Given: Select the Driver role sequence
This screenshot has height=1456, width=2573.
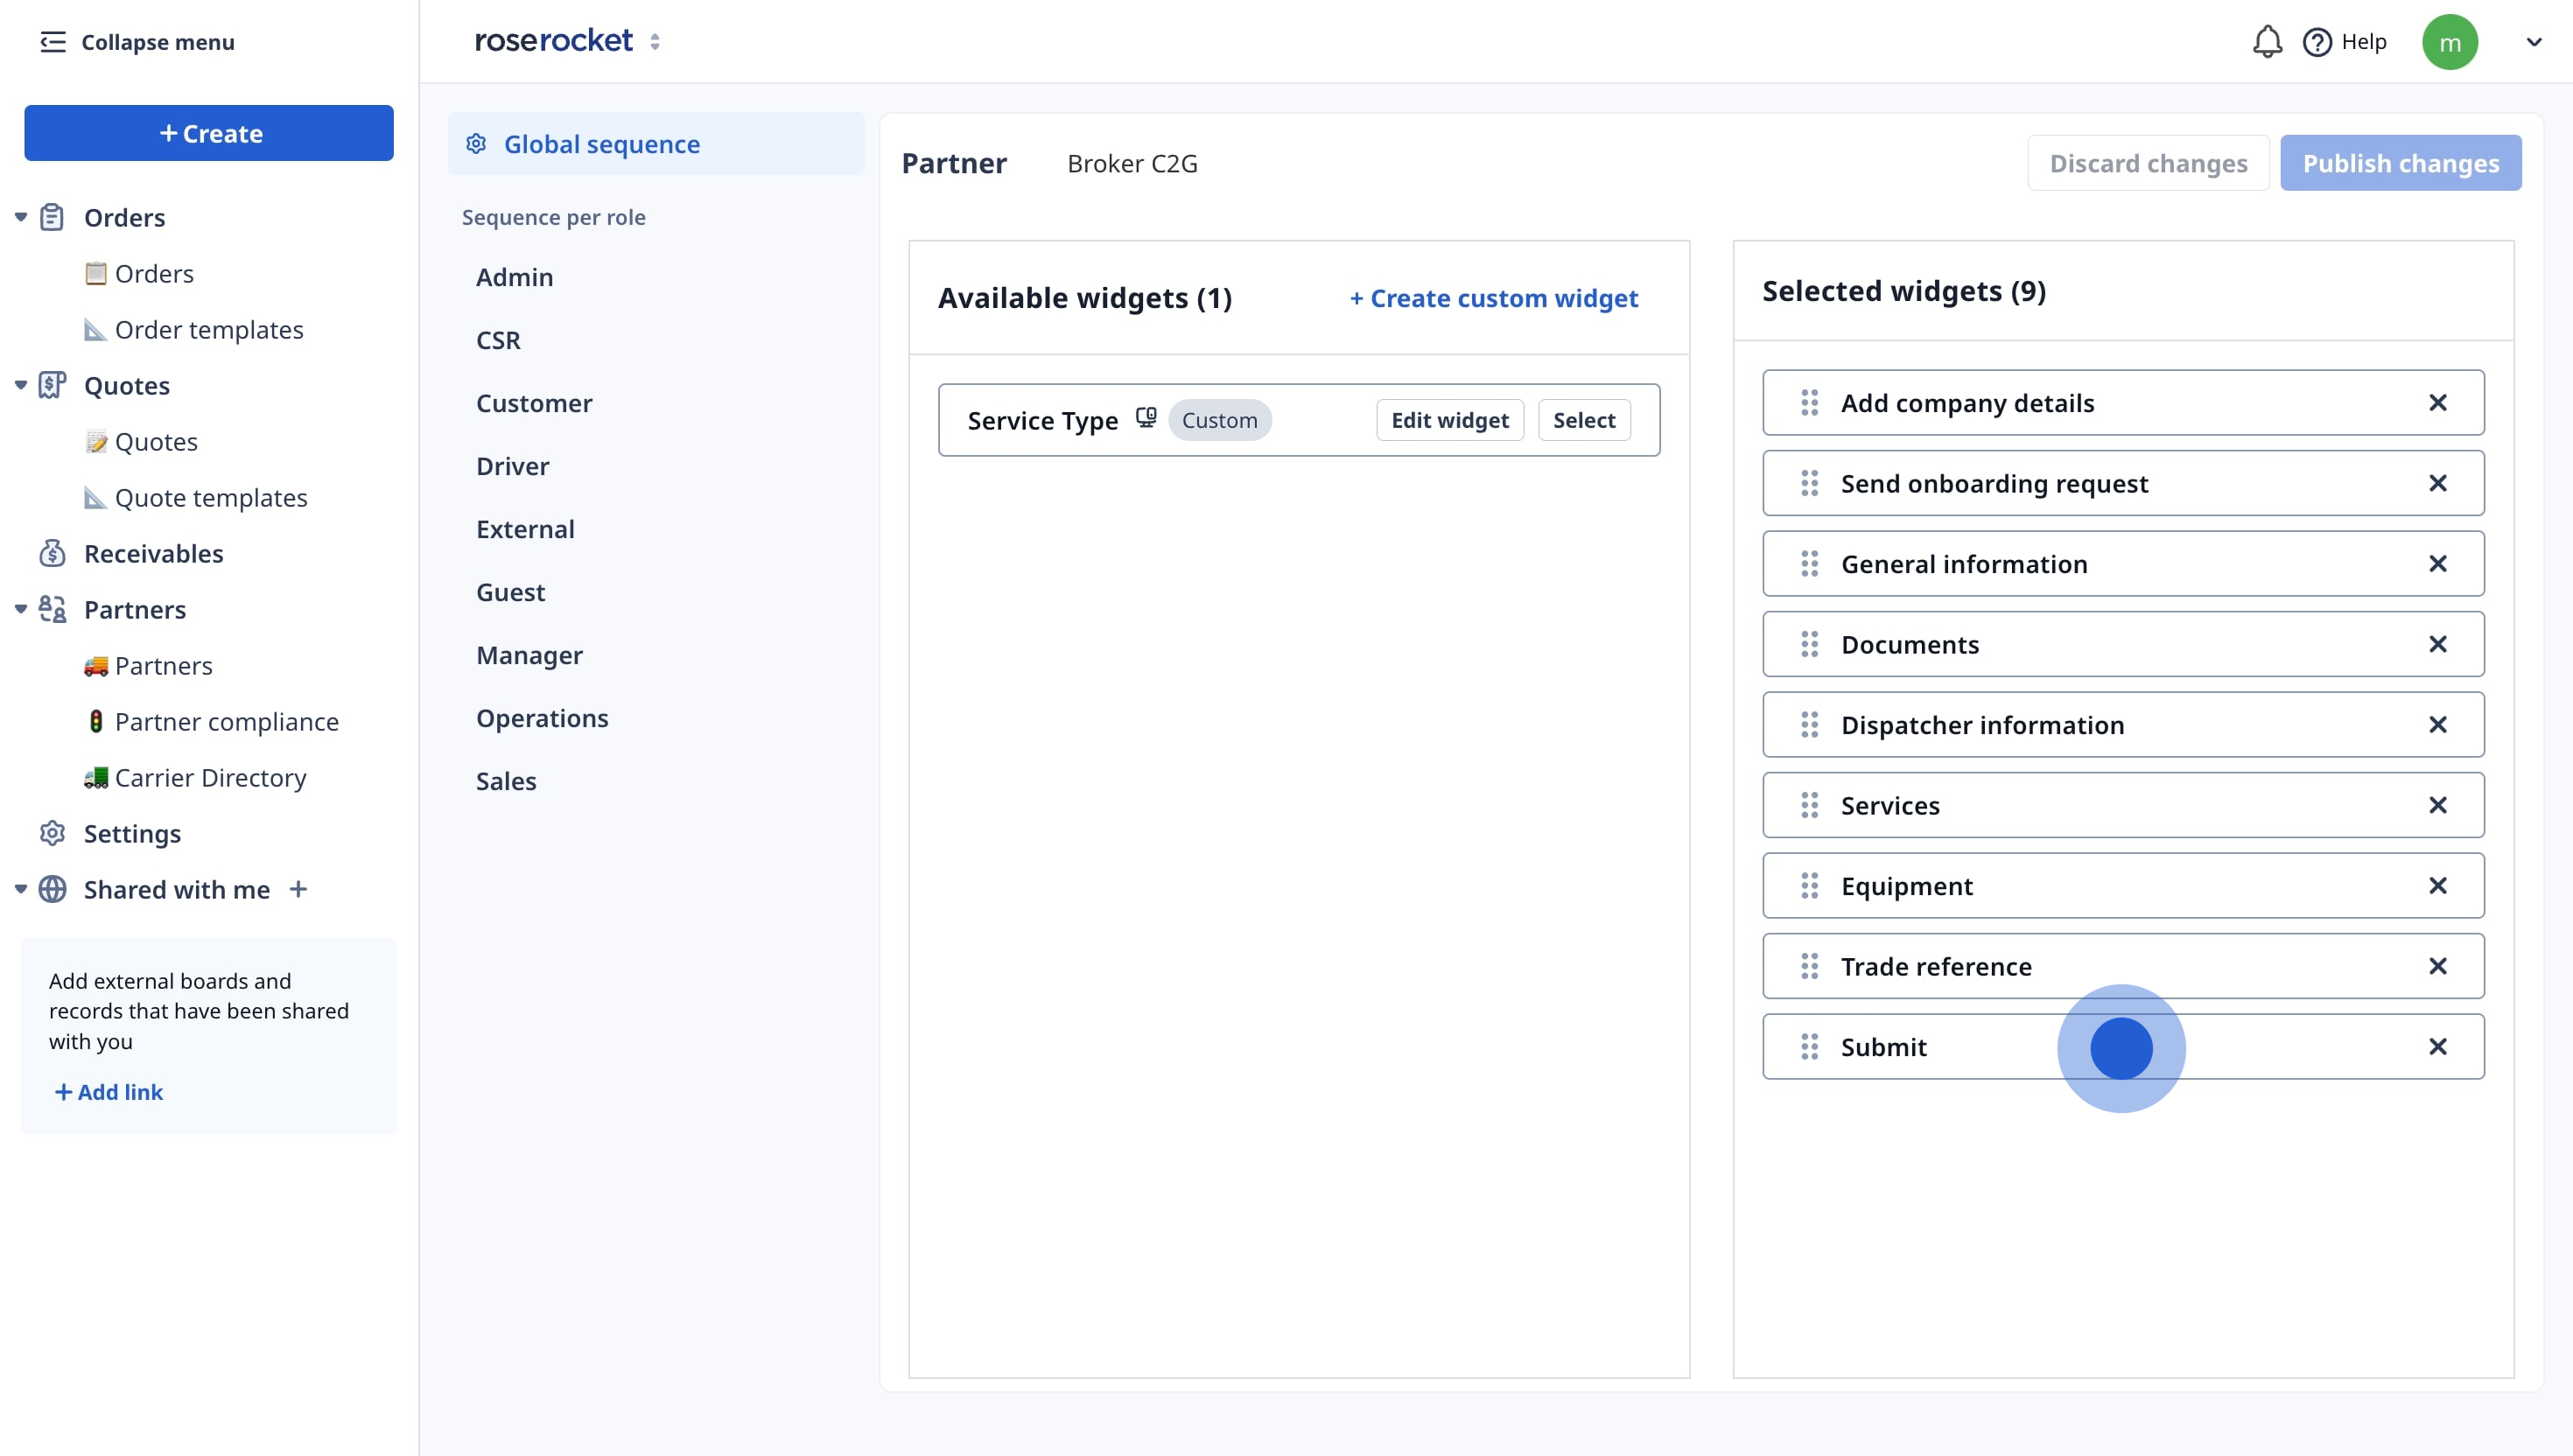Looking at the screenshot, I should coord(512,466).
